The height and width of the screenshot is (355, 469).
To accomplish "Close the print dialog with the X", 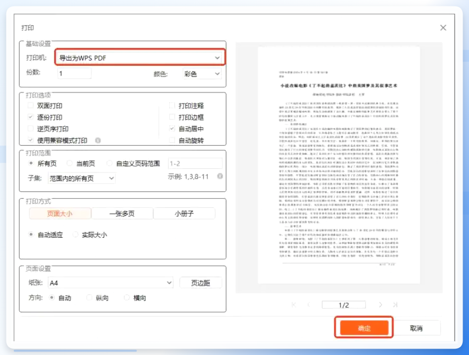I will (443, 28).
